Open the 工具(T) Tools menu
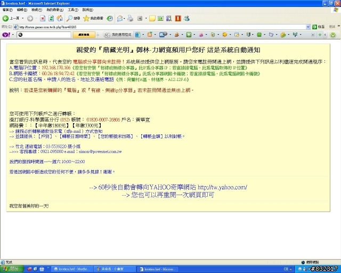The width and height of the screenshot is (341, 273). click(73, 10)
